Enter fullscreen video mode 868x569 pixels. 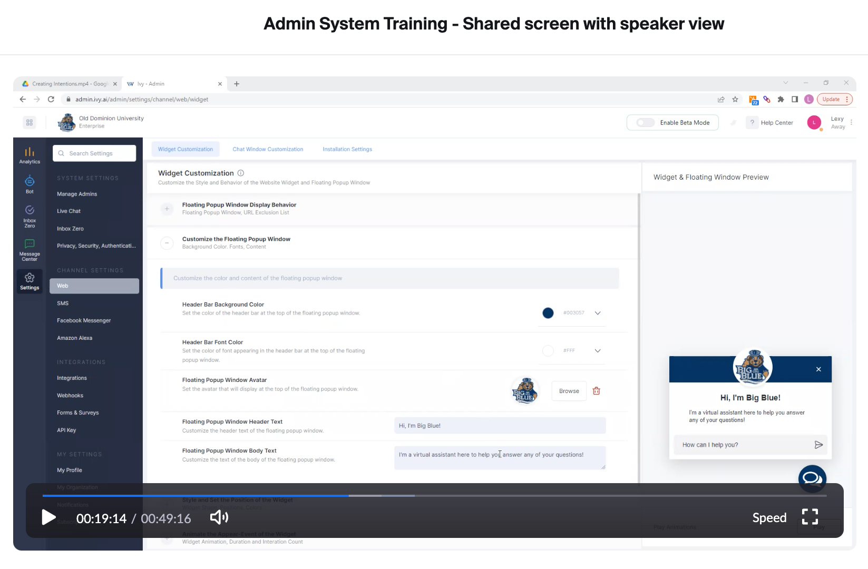(x=810, y=517)
